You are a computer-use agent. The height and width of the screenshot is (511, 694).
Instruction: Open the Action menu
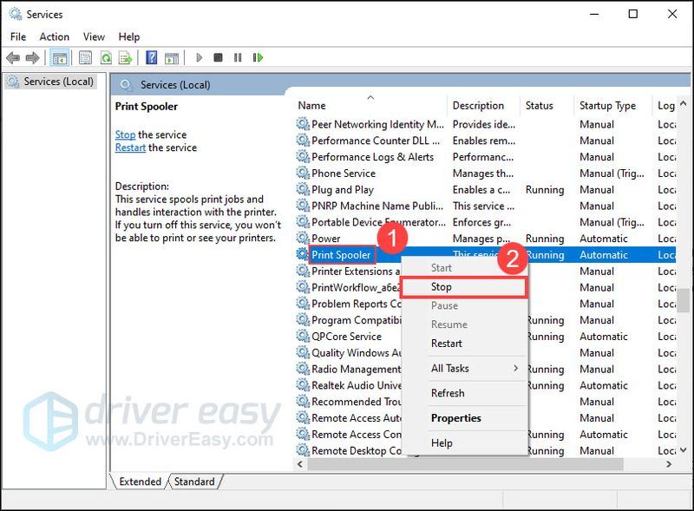pyautogui.click(x=54, y=36)
